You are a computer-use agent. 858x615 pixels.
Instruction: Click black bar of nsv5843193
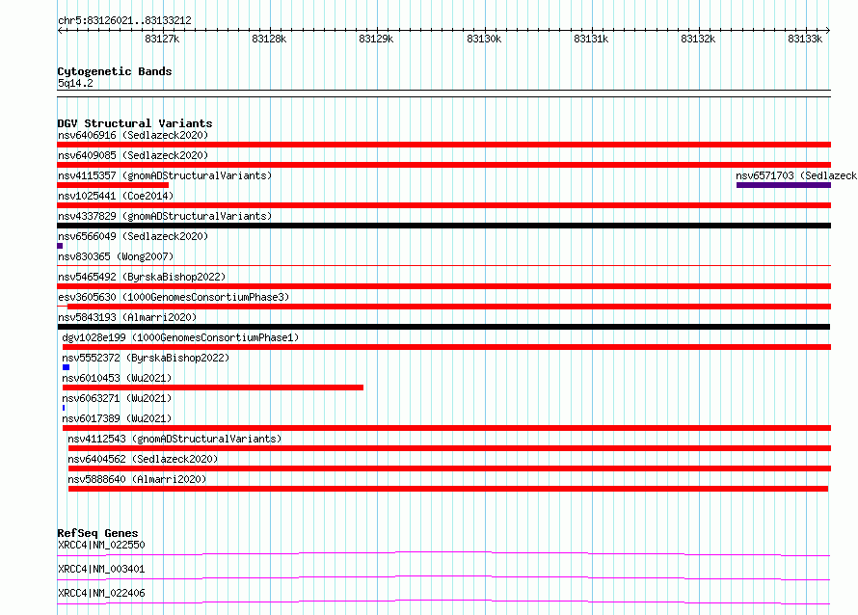(443, 327)
